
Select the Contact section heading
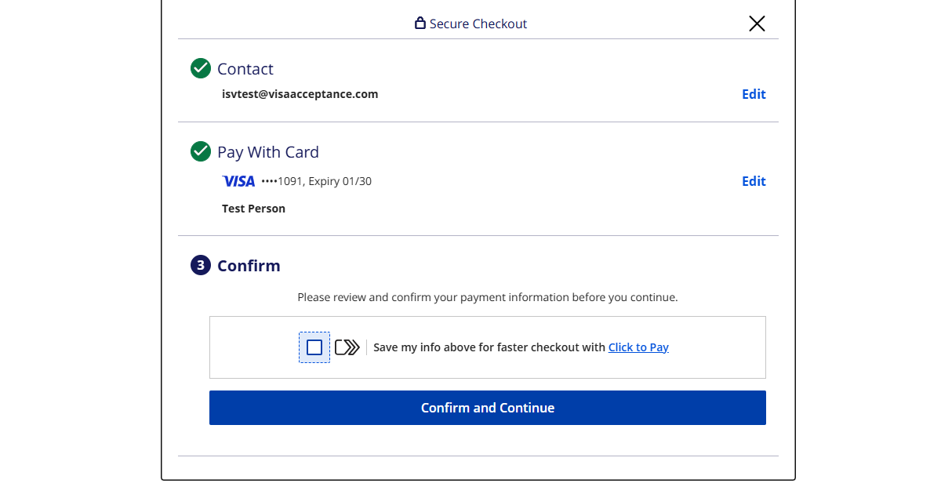pos(245,69)
